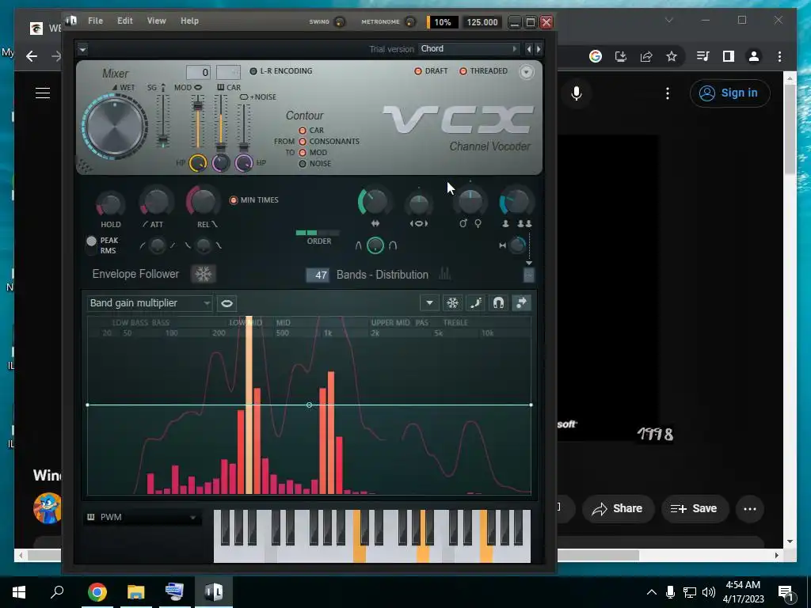811x608 pixels.
Task: Click the YouTube Share button
Action: point(618,509)
